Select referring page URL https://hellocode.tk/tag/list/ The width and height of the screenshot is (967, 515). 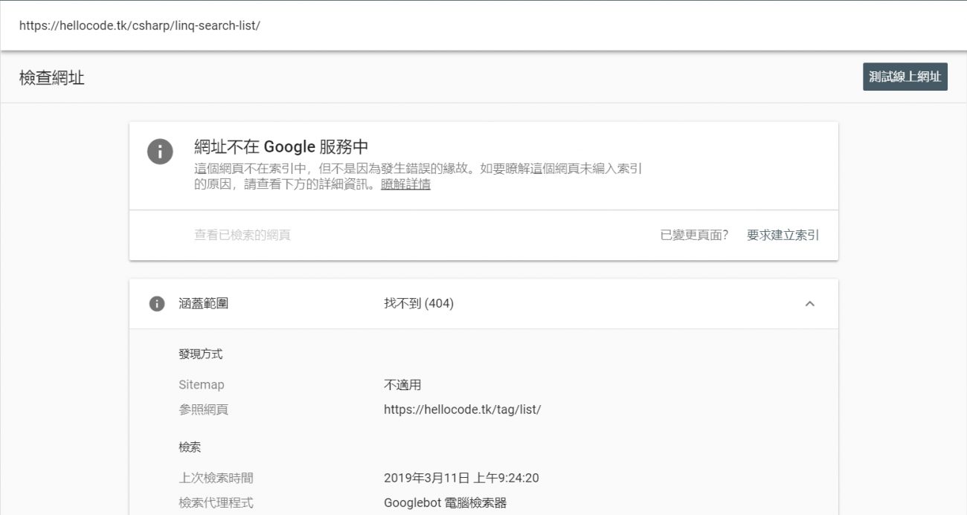462,409
